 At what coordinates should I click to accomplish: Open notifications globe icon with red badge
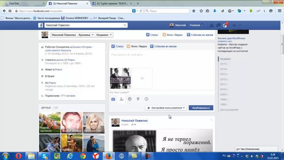point(225,25)
